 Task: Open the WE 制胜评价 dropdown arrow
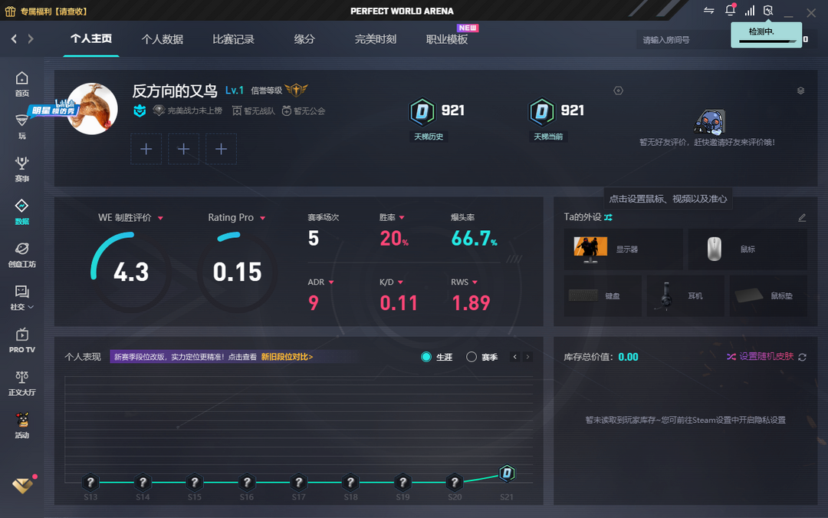[x=160, y=218]
